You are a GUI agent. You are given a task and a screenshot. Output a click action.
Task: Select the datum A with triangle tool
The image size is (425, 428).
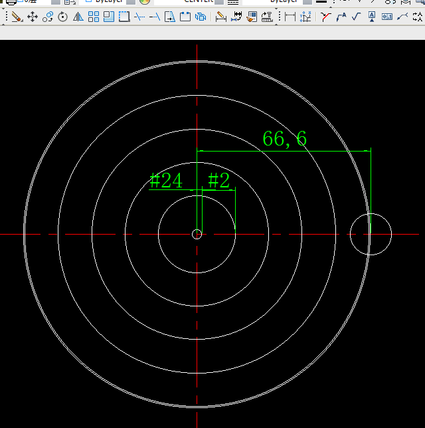371,17
